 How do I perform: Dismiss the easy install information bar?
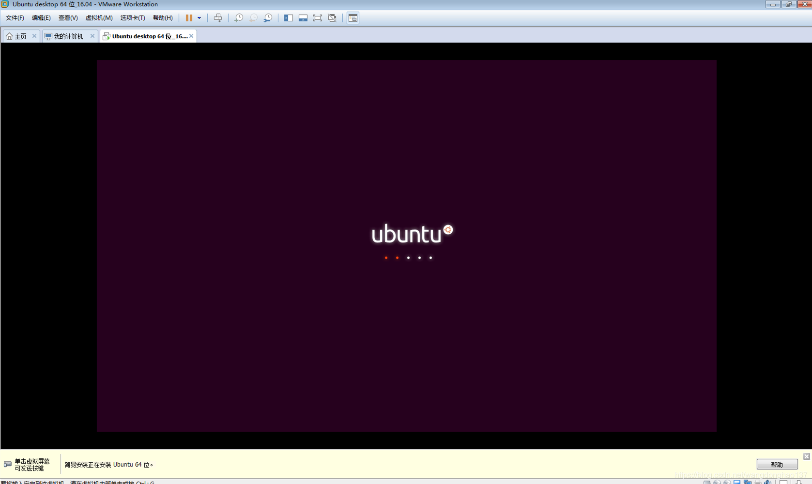tap(807, 456)
